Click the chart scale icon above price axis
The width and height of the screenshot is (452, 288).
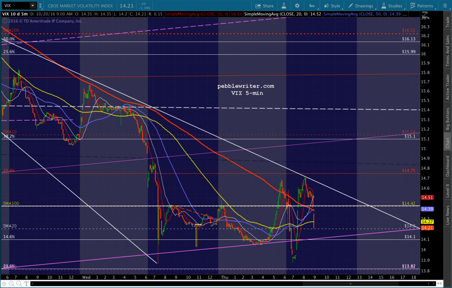(x=425, y=15)
